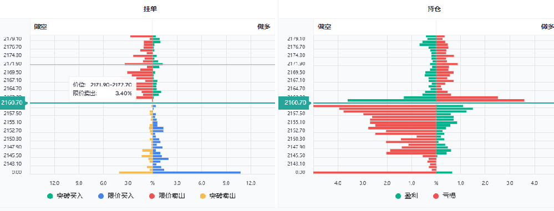554x211 pixels.
Task: Click the 2145.50 price label in 持仓 chart
Action: (296, 156)
